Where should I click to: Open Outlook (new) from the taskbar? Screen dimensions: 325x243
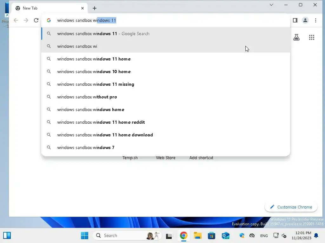[226, 235]
